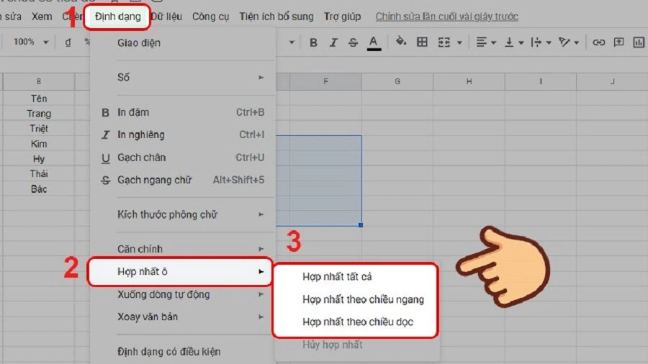This screenshot has height=364, width=648.
Task: Choose Giao diện from the menu
Action: pyautogui.click(x=183, y=42)
